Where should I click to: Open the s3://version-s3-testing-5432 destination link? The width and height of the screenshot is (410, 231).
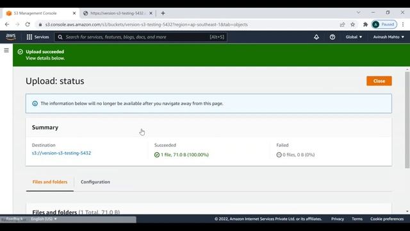[61, 153]
